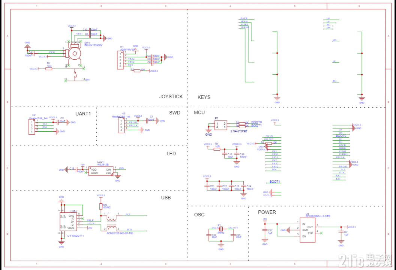Viewport: 396px width, 270px height.
Task: Select capacitor C16 next to C15
Action: 236,154
